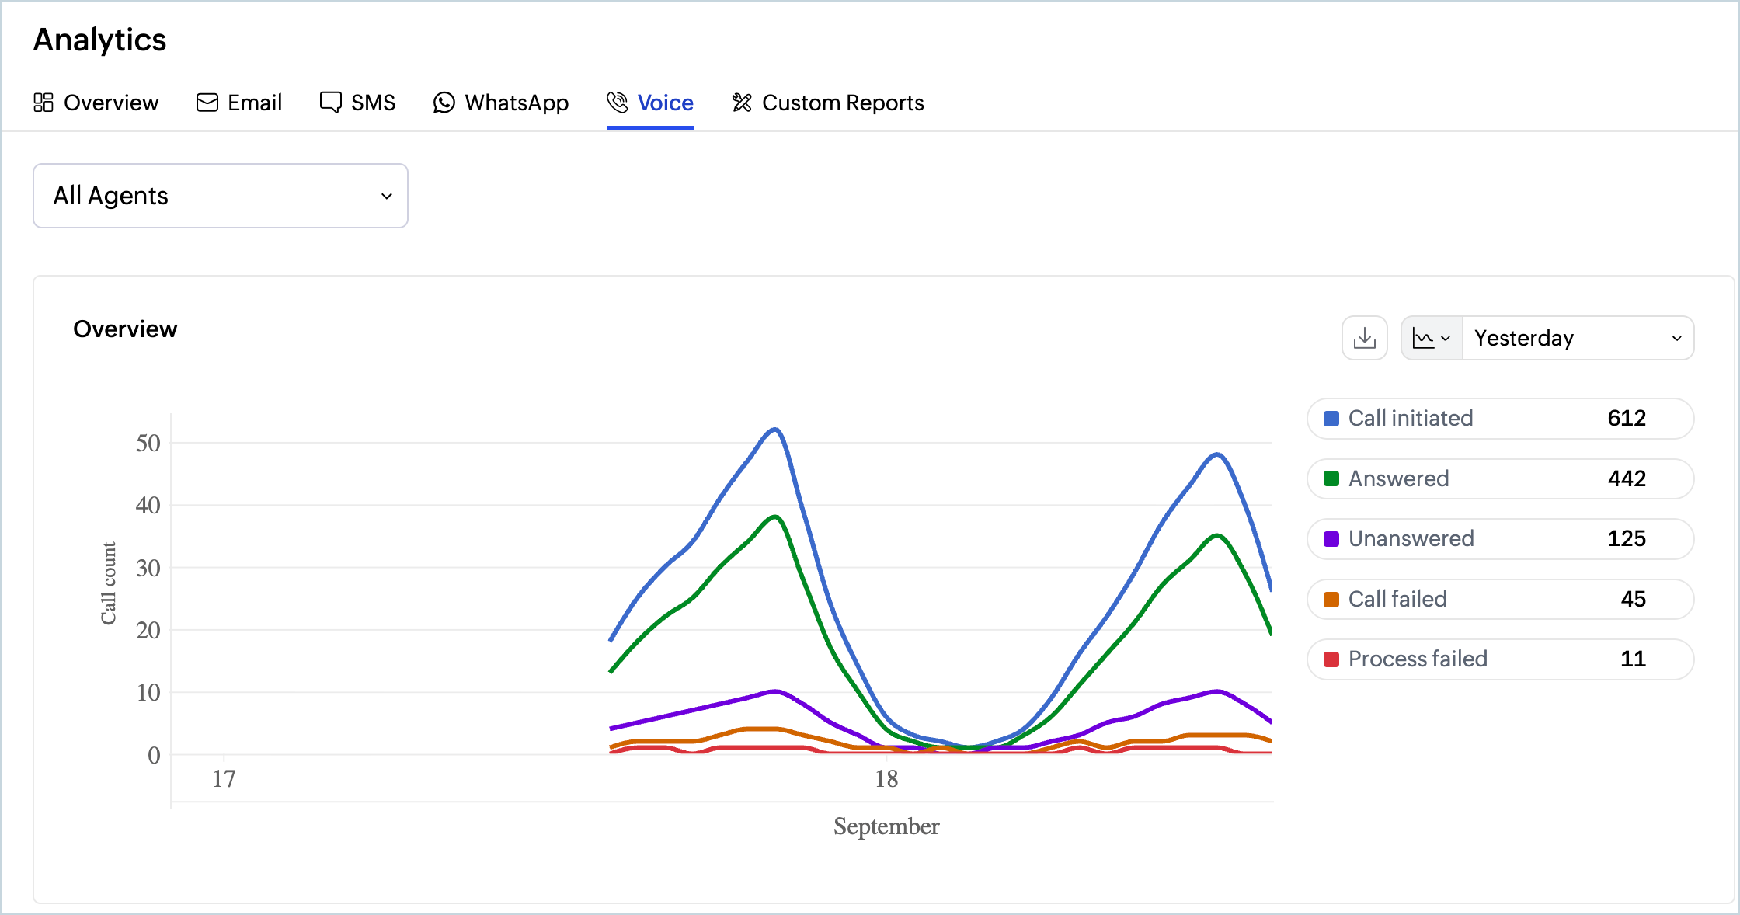Click the Call initiated count 612
The image size is (1740, 915).
click(1627, 419)
